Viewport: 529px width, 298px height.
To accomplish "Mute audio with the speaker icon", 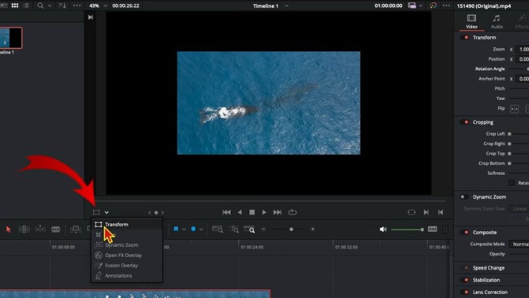I will click(383, 229).
